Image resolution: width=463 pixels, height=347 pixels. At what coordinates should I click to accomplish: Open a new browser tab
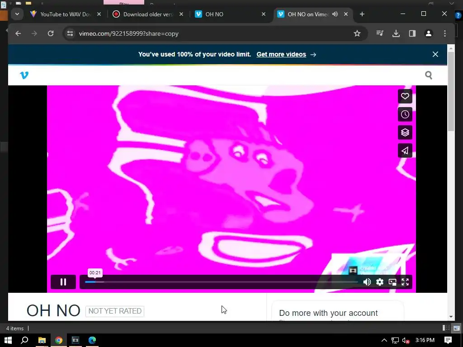click(x=362, y=14)
